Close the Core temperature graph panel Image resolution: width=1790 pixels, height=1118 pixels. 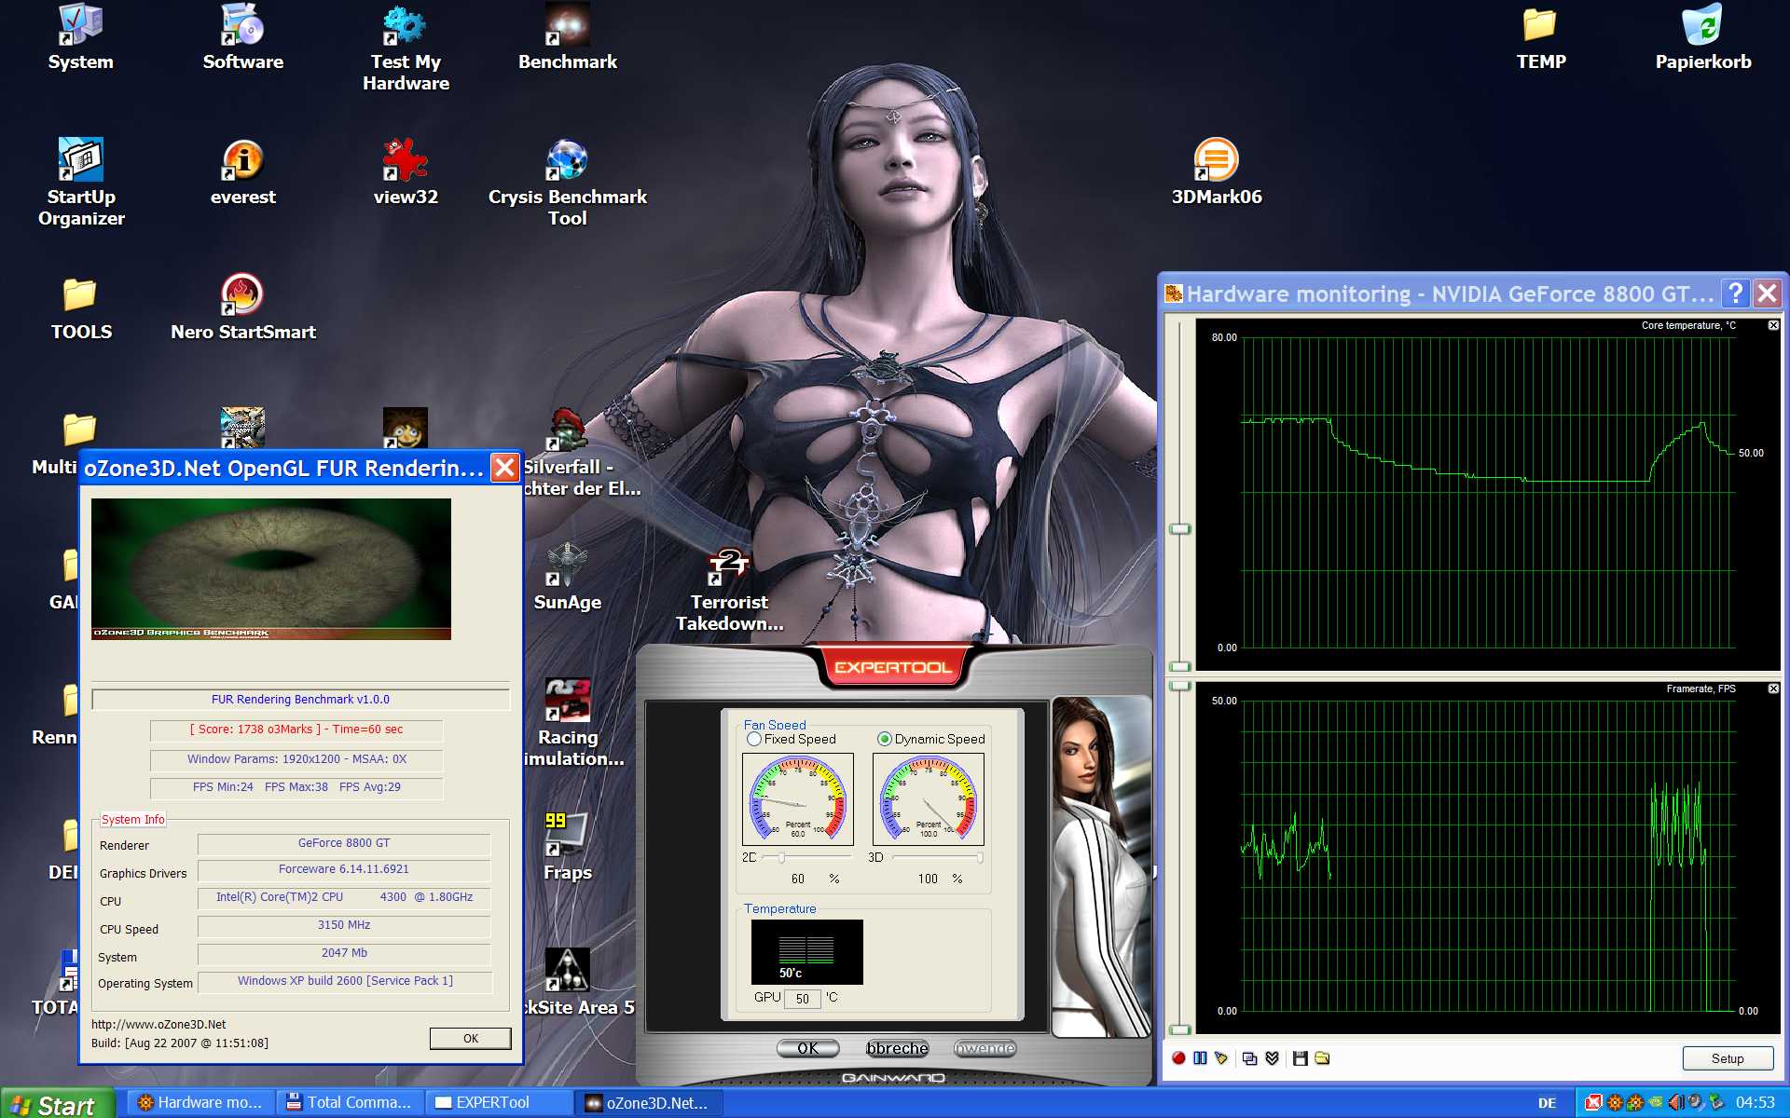pos(1773,325)
